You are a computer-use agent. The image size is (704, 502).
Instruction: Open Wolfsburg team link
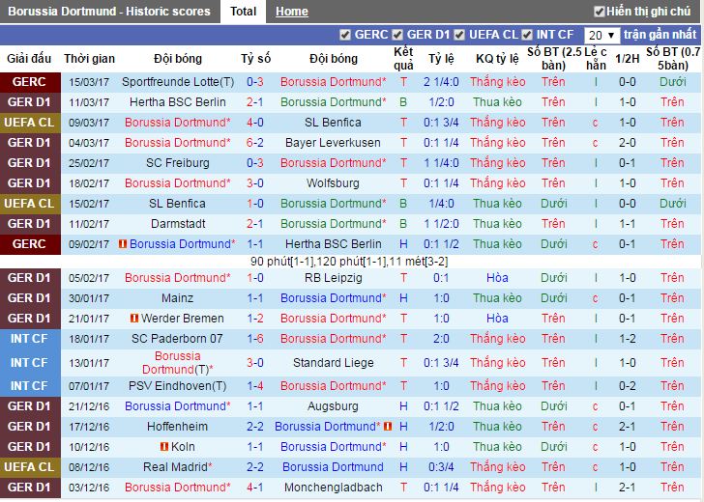pos(333,182)
